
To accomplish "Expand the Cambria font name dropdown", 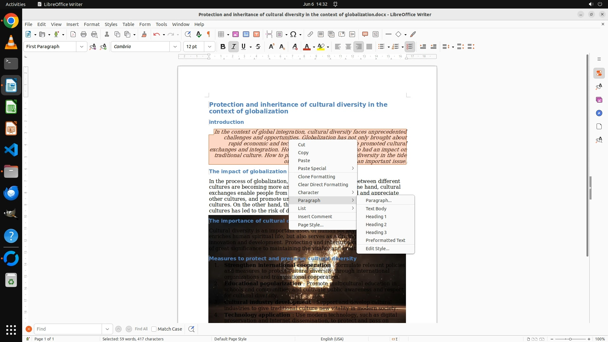I will coord(175,47).
